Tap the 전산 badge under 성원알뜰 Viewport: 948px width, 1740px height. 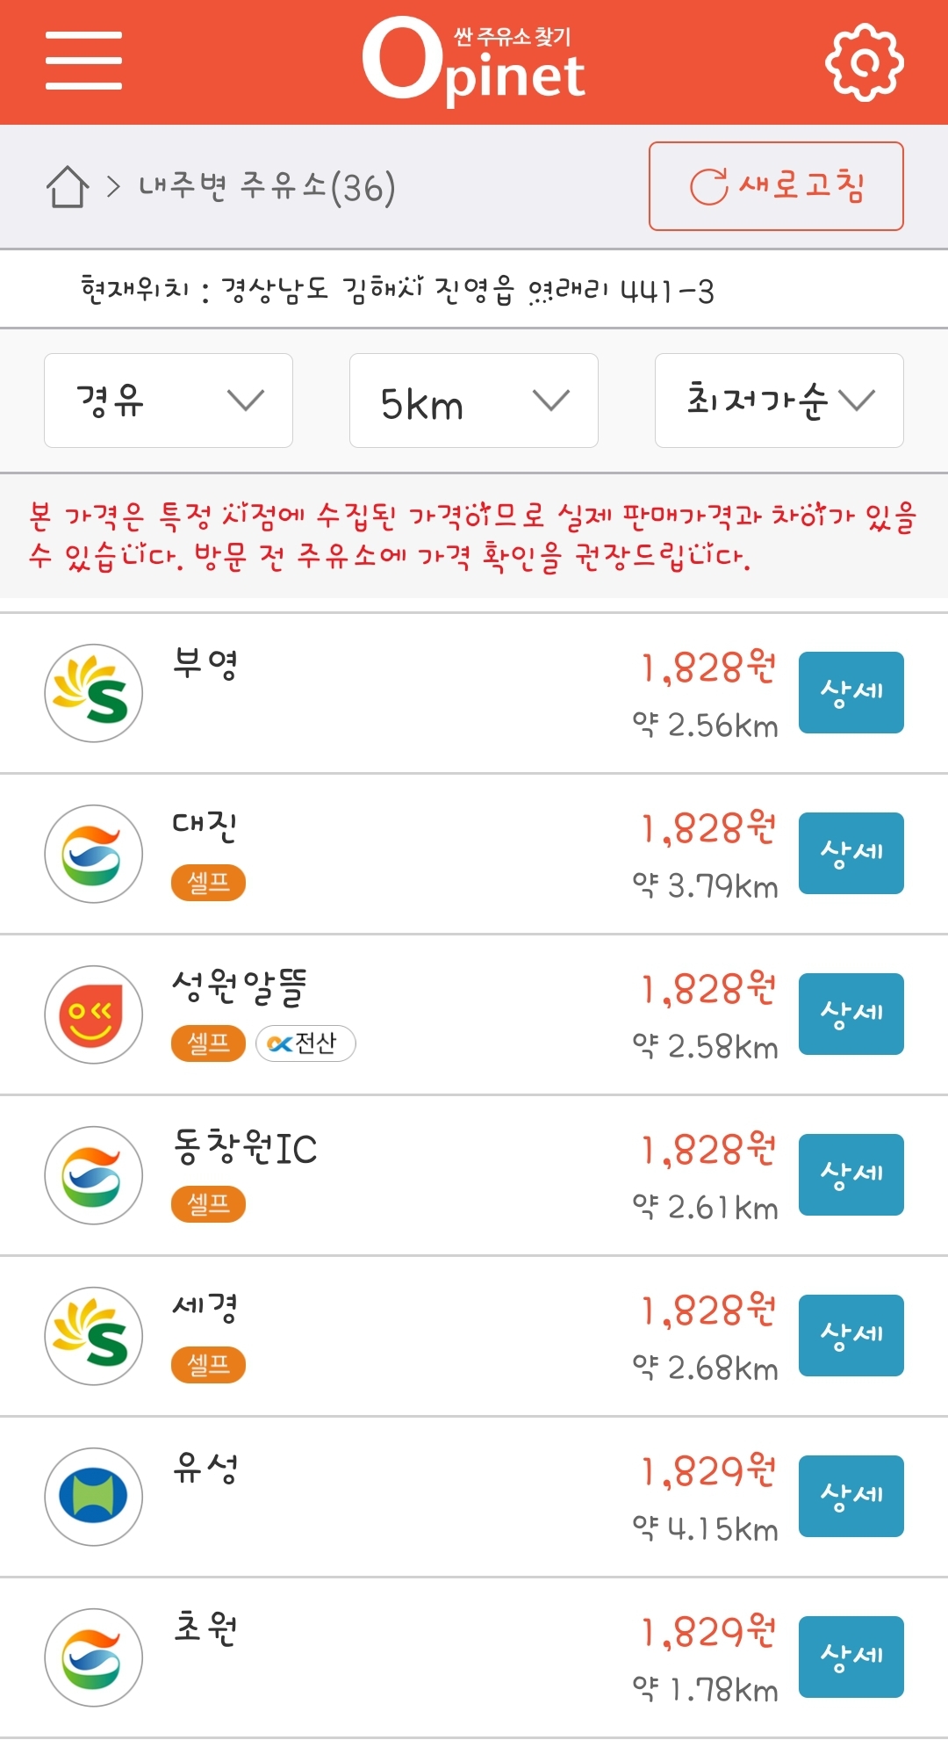point(305,1043)
